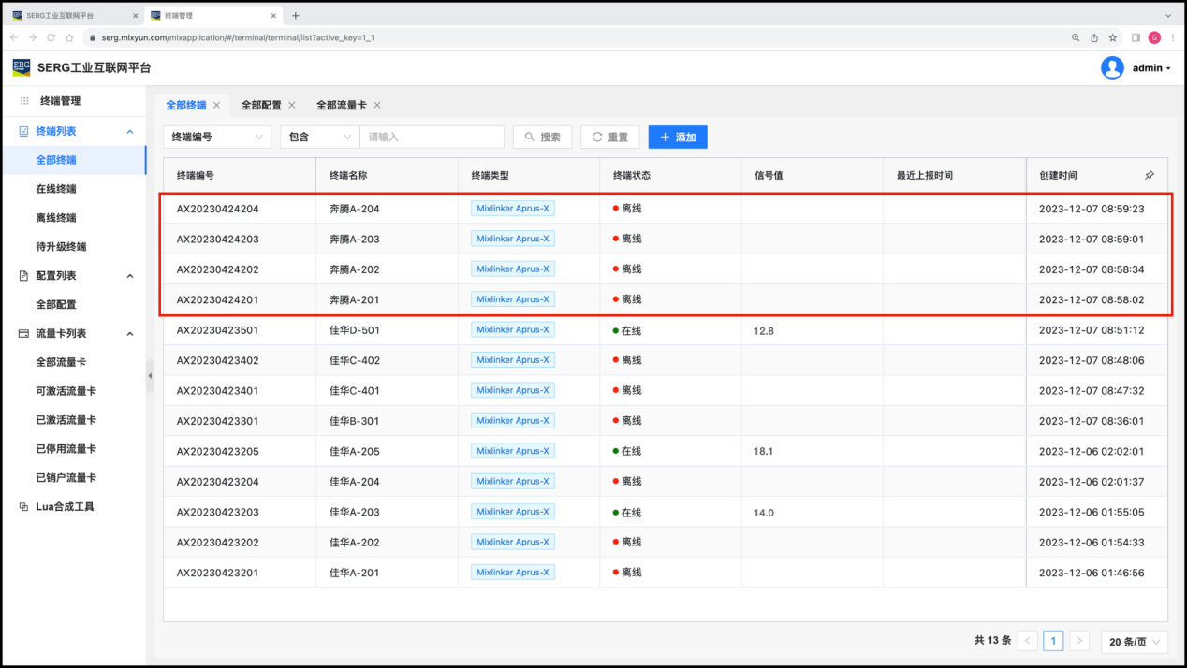This screenshot has width=1187, height=668.
Task: Click the blue 添加 button
Action: click(x=678, y=137)
